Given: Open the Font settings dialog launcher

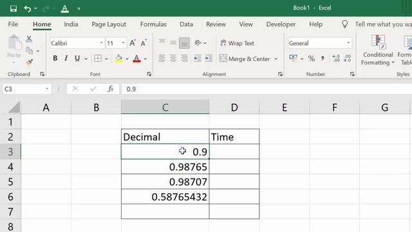Looking at the screenshot, I should (149, 74).
